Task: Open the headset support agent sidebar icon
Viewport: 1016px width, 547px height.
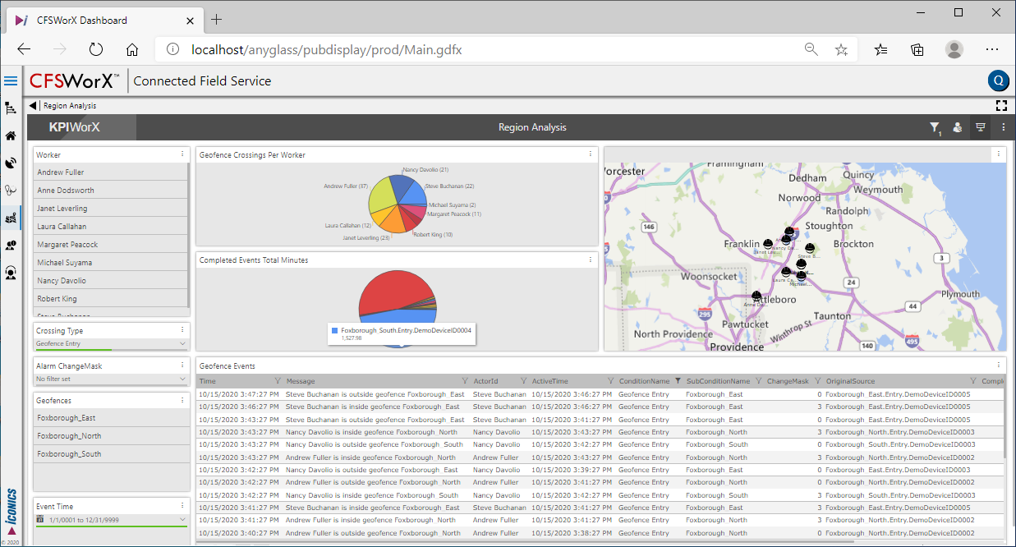Action: tap(11, 273)
